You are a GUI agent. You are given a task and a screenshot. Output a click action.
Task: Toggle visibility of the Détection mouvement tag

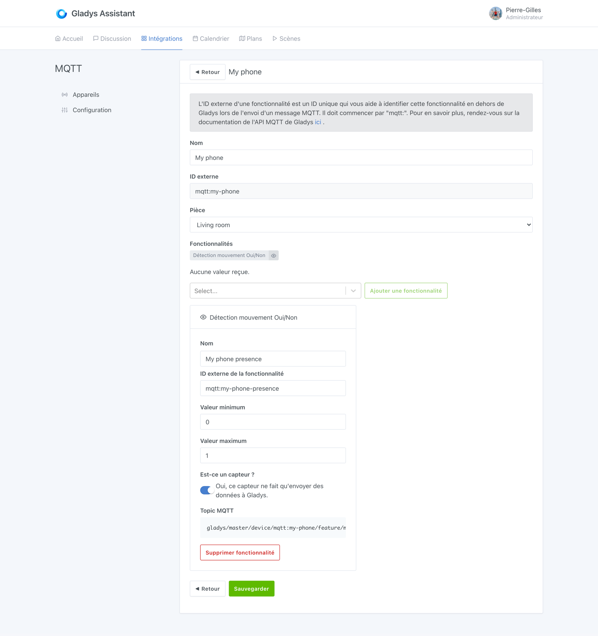[274, 255]
